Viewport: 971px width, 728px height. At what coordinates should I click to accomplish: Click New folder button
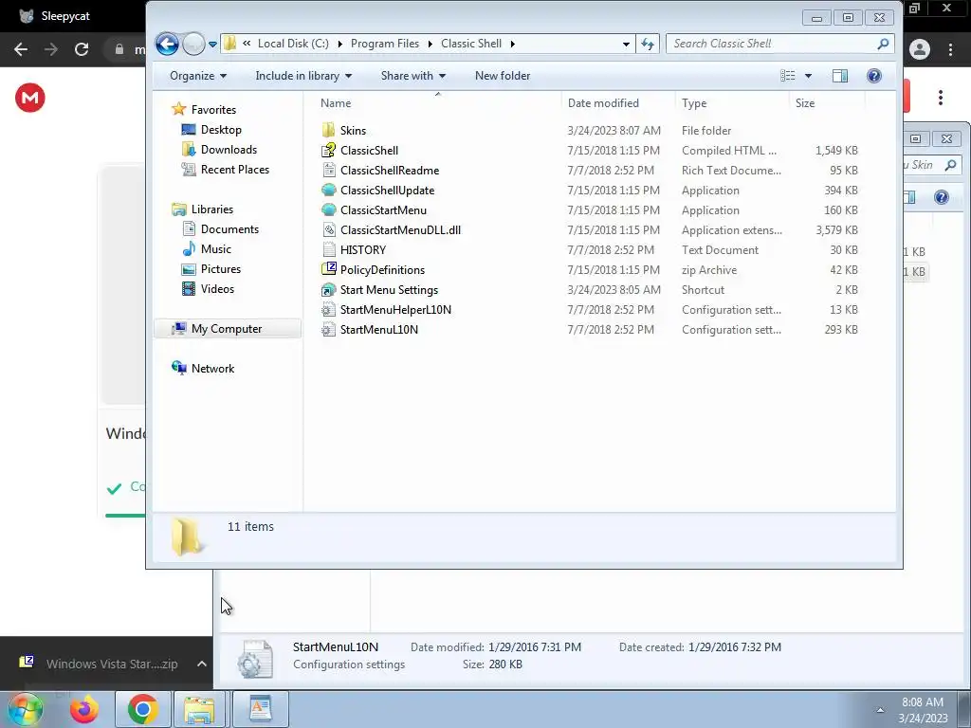(503, 76)
